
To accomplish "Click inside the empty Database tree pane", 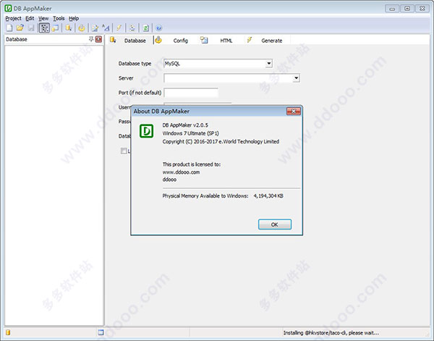I will [x=54, y=185].
